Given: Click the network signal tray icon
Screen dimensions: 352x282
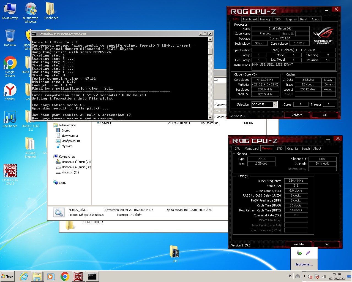Looking at the screenshot, I should coord(323,276).
